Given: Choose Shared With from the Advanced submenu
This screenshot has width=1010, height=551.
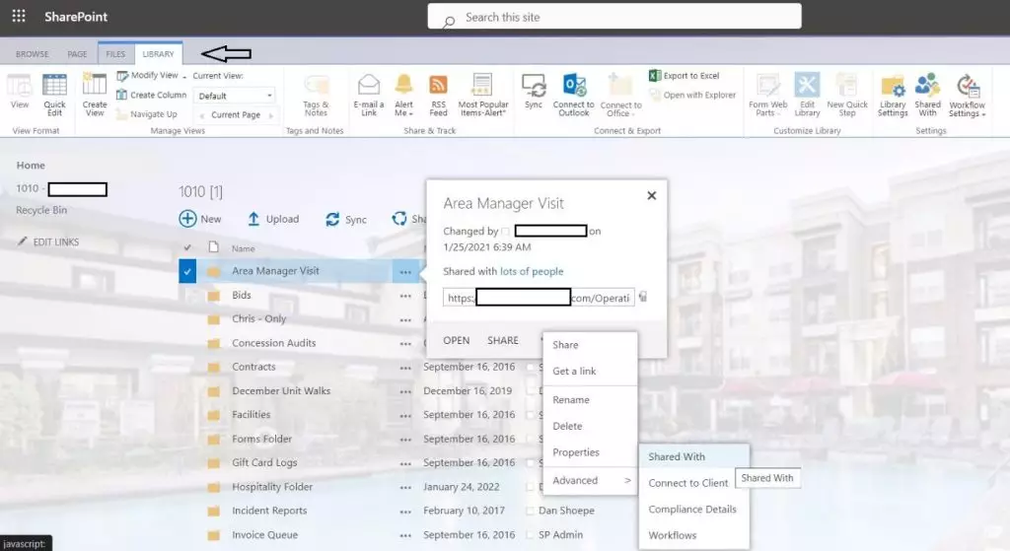Looking at the screenshot, I should 677,456.
